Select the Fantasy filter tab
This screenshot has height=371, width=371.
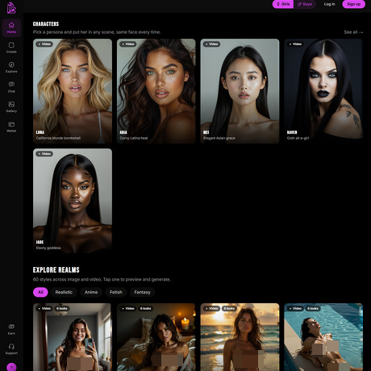142,292
